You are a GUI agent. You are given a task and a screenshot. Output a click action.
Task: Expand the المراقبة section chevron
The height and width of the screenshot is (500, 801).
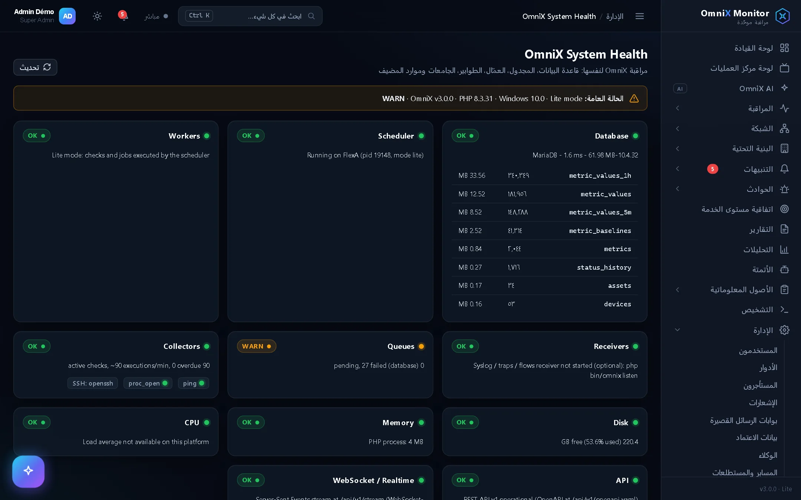click(x=678, y=108)
